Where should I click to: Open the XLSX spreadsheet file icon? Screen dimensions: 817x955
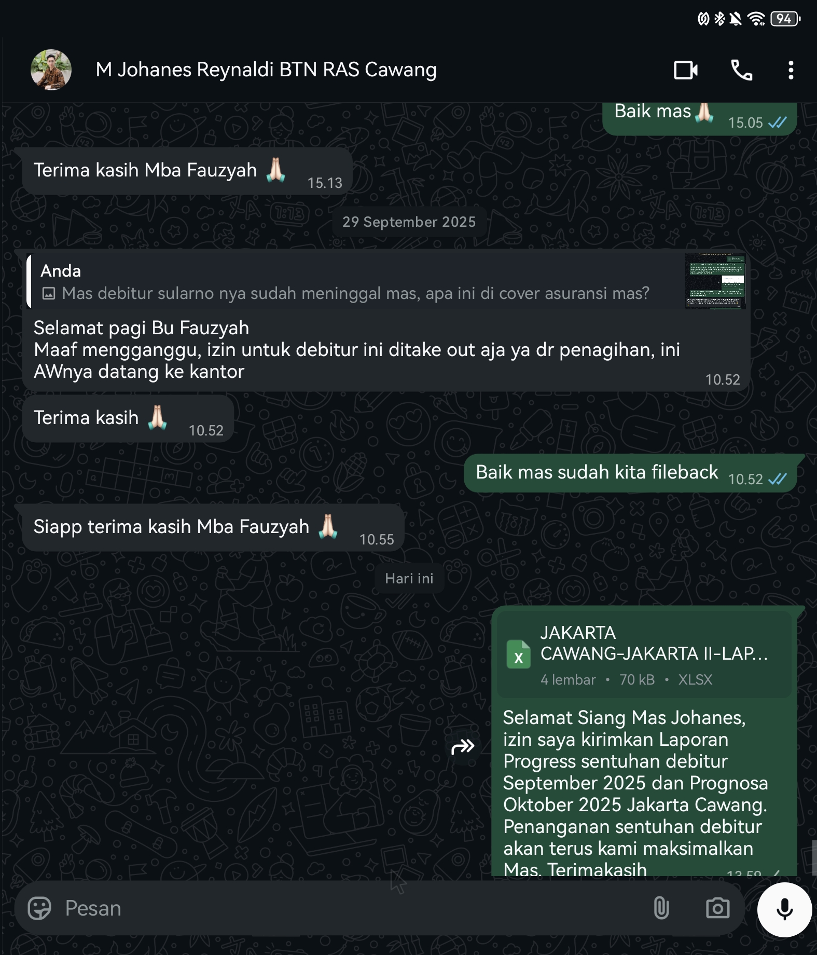(x=518, y=654)
